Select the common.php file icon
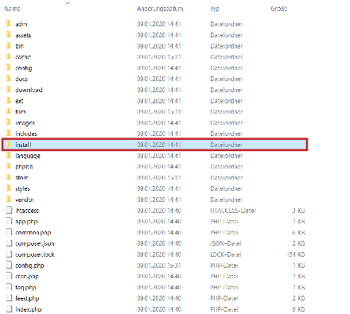This screenshot has width=350, height=314. (10, 232)
